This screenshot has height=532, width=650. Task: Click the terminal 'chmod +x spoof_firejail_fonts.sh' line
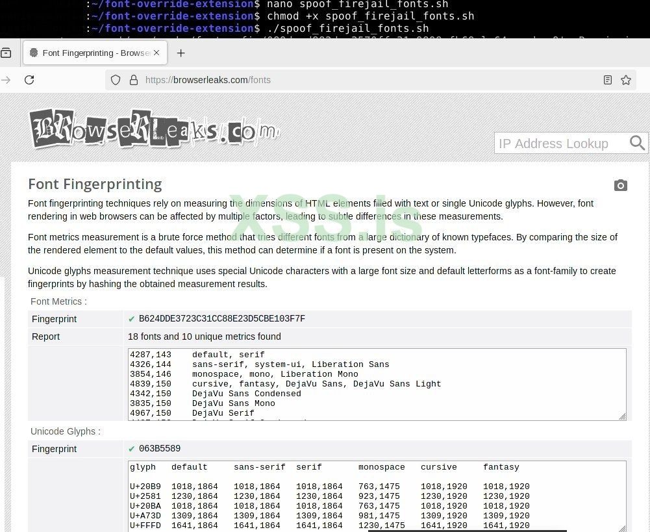371,16
